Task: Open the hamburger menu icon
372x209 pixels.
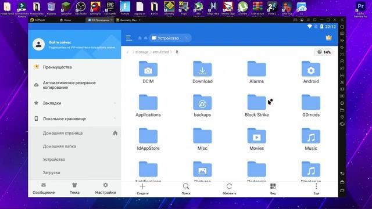Action: point(129,38)
